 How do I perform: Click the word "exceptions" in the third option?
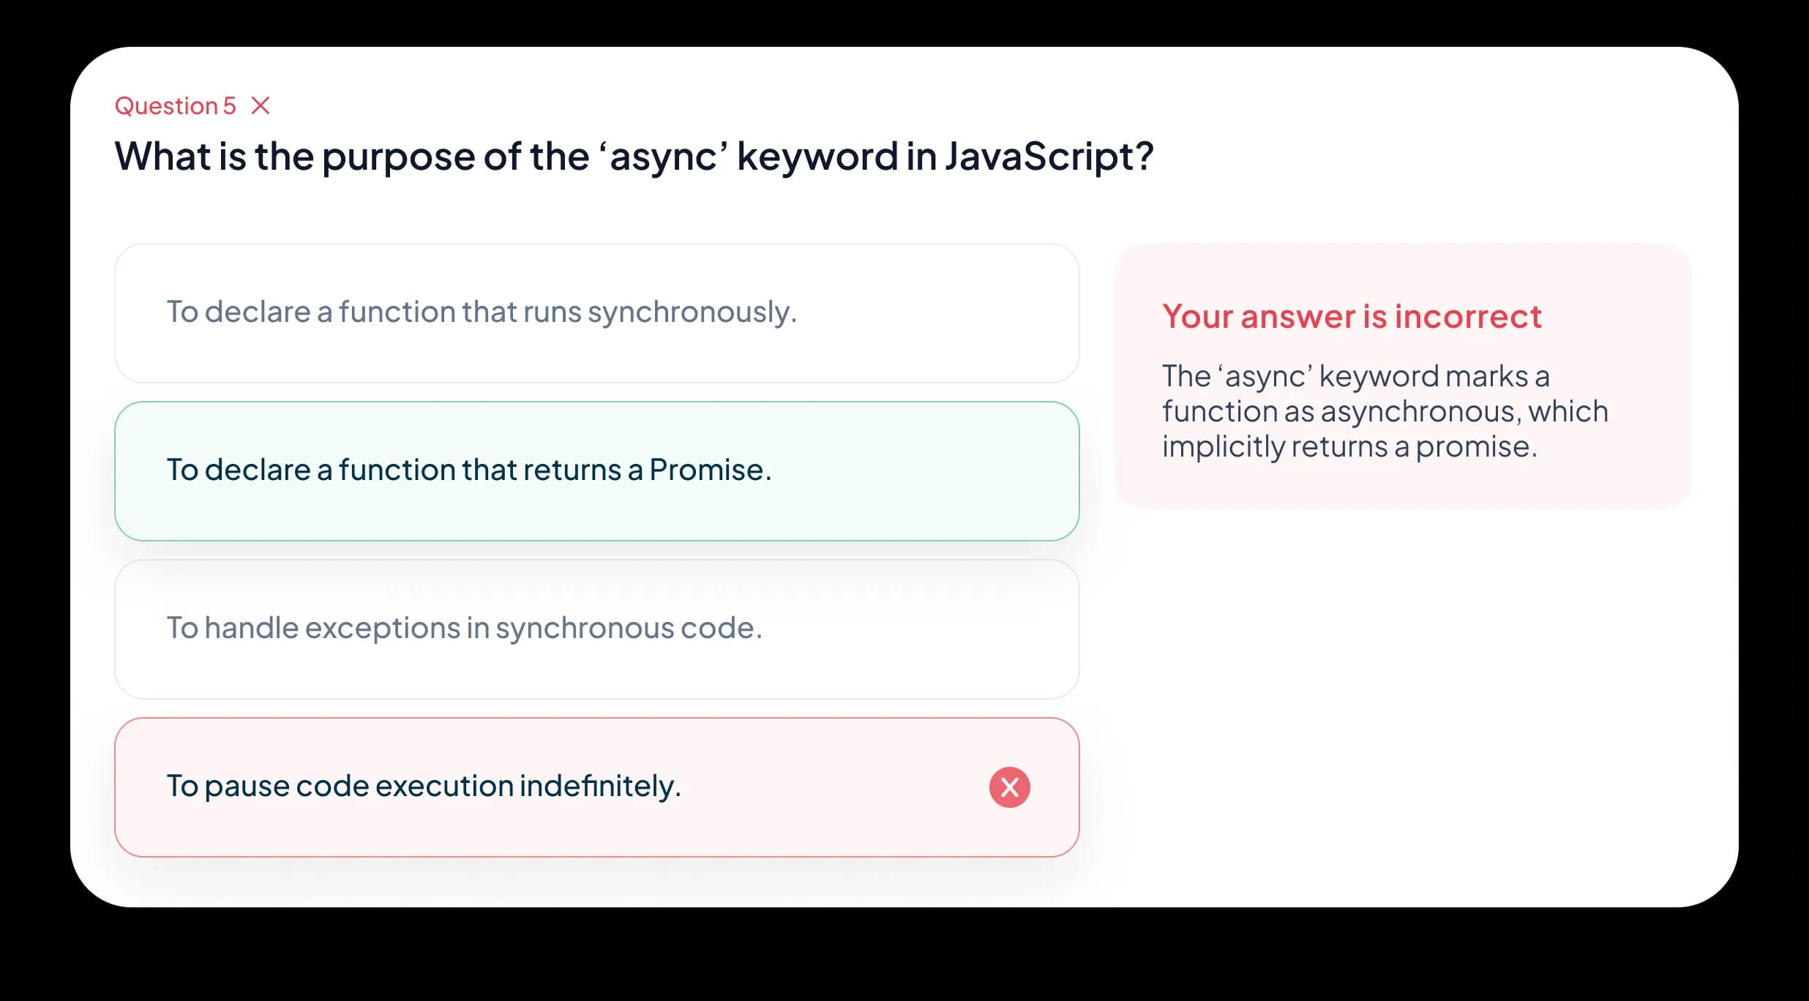pos(383,628)
